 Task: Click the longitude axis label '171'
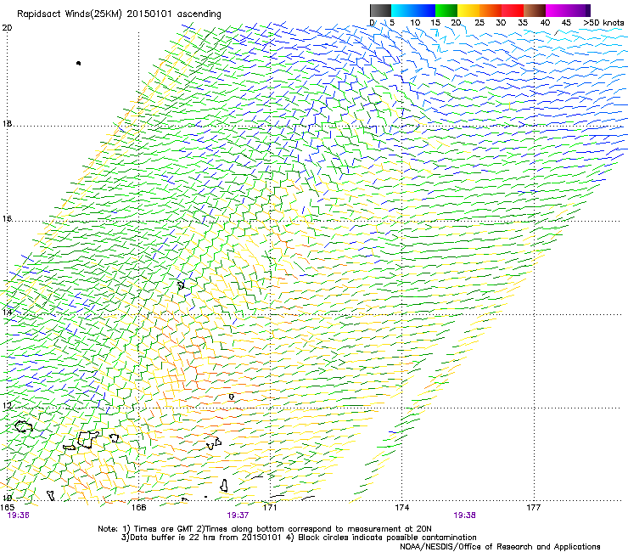click(271, 507)
